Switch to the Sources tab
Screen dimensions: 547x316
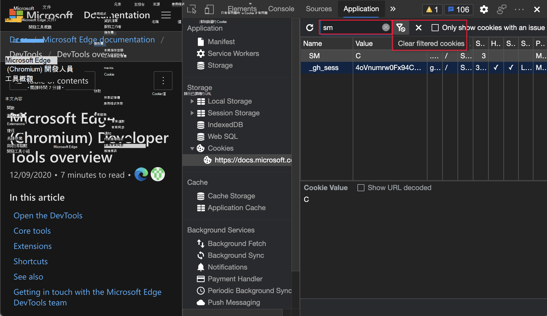point(319,9)
